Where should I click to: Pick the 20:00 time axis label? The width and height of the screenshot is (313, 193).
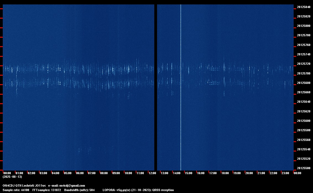click(x=249, y=173)
